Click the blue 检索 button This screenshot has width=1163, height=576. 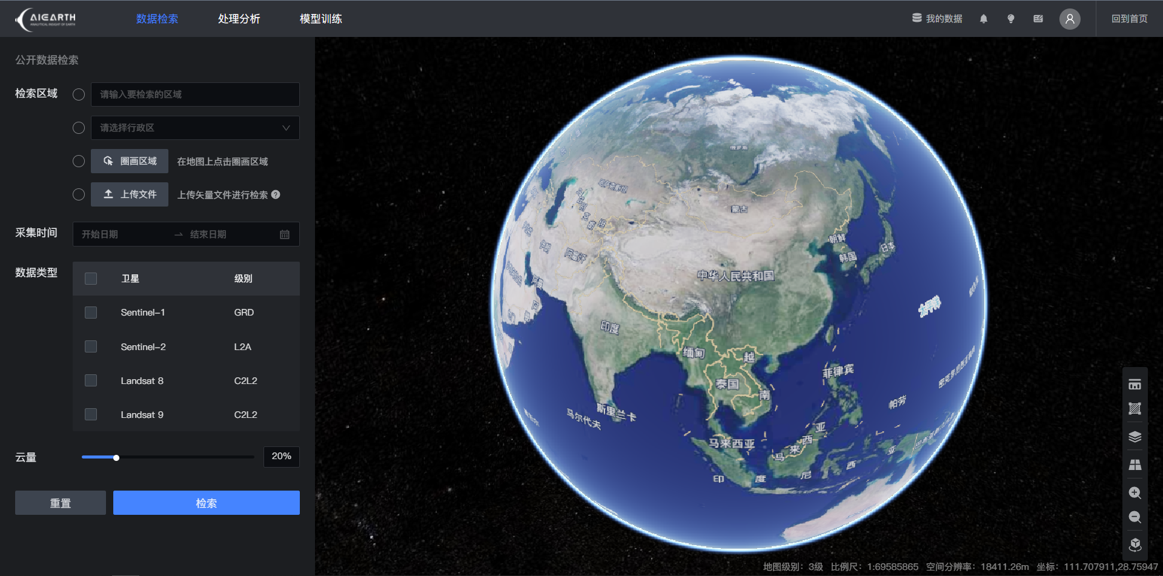pyautogui.click(x=207, y=503)
